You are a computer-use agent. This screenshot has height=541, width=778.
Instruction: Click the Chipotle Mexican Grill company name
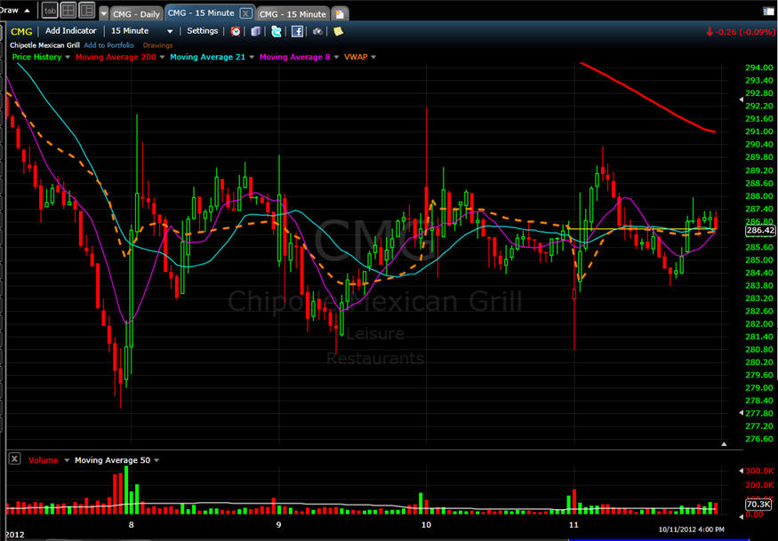(x=44, y=45)
